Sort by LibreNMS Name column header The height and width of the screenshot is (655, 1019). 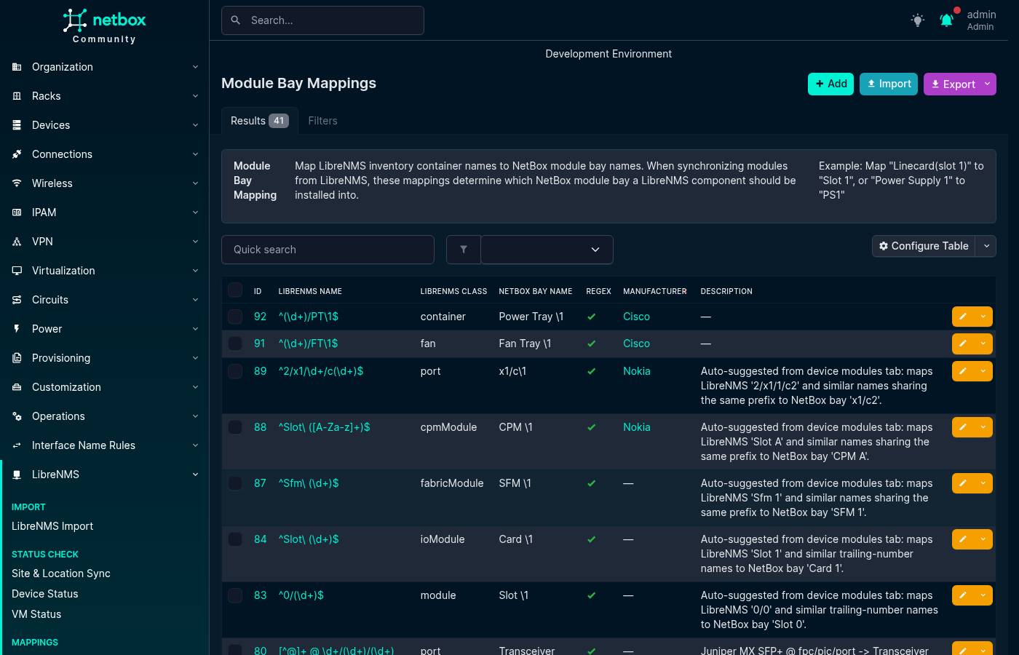click(x=310, y=291)
